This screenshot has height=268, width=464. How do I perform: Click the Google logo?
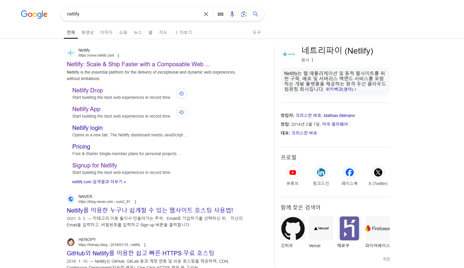(x=34, y=14)
